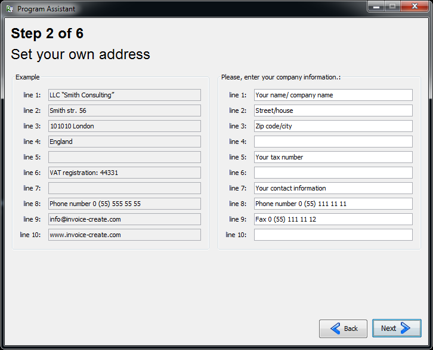Click the Program Assistant title bar icon
The image size is (433, 350).
point(10,9)
